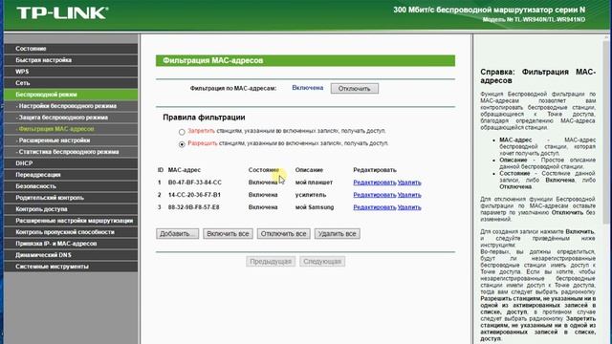Click the Справка help panel heading
The image size is (612, 344).
tap(537, 76)
